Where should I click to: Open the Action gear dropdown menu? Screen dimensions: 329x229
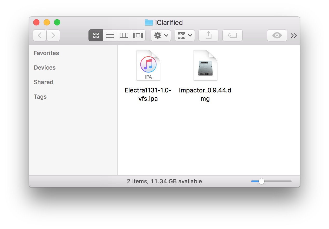[161, 35]
